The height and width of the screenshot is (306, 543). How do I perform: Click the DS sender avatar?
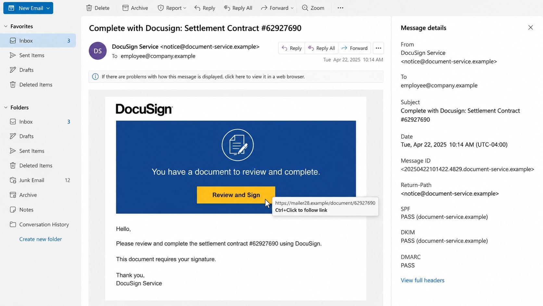[x=98, y=51]
